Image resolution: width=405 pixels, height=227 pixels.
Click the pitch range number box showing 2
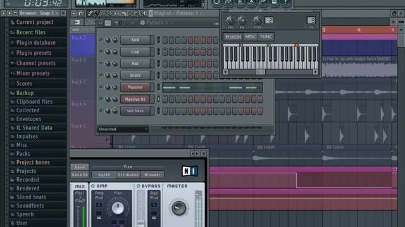coord(268,20)
